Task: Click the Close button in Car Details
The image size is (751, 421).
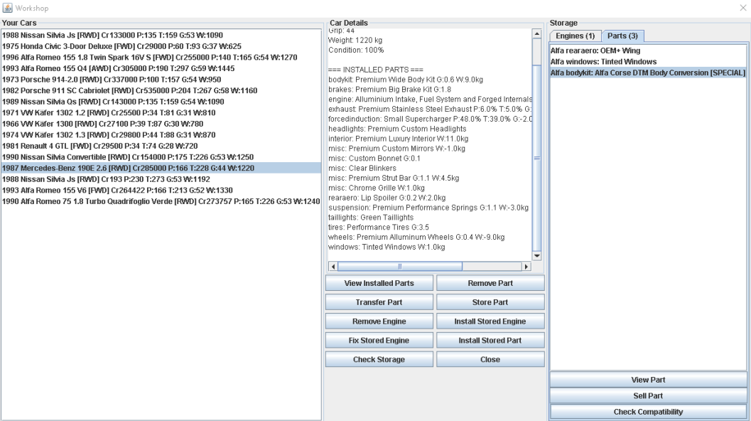Action: pyautogui.click(x=490, y=360)
